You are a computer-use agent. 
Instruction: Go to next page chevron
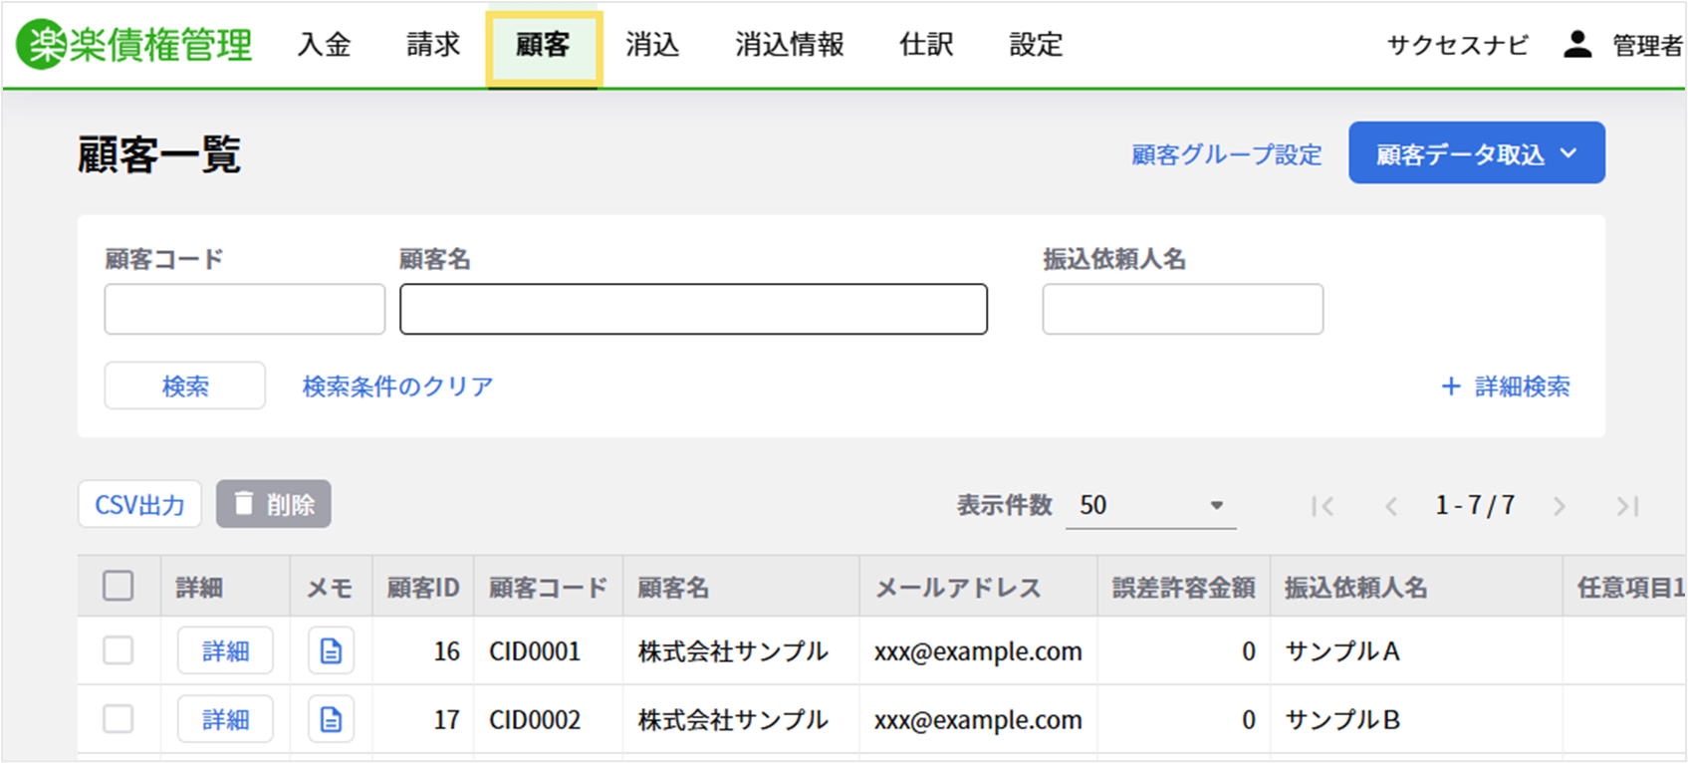(x=1559, y=506)
